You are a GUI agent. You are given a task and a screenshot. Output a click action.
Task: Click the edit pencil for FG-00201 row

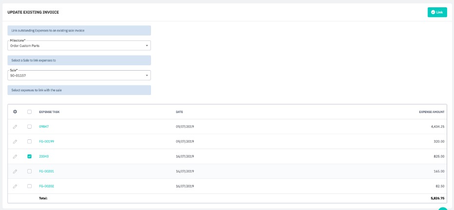click(x=15, y=172)
